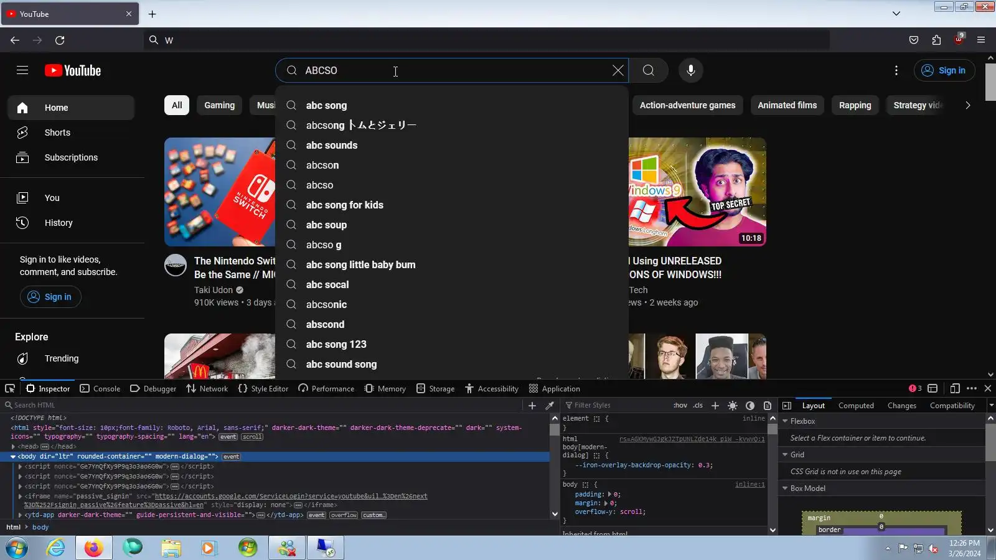Open Save to Pocket icon
Screen dimensions: 996x560
coord(914,40)
